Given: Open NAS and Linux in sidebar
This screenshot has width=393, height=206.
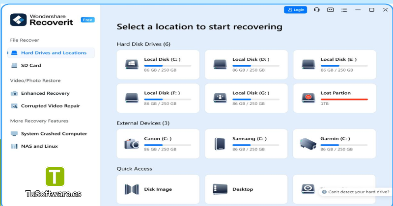Looking at the screenshot, I should coord(39,146).
